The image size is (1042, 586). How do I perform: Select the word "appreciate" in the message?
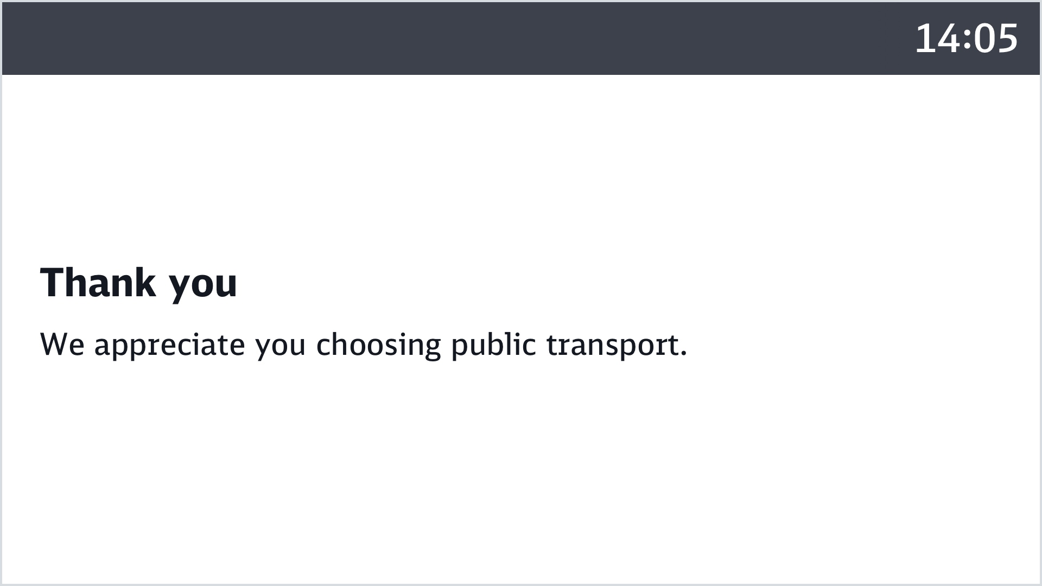coord(169,346)
